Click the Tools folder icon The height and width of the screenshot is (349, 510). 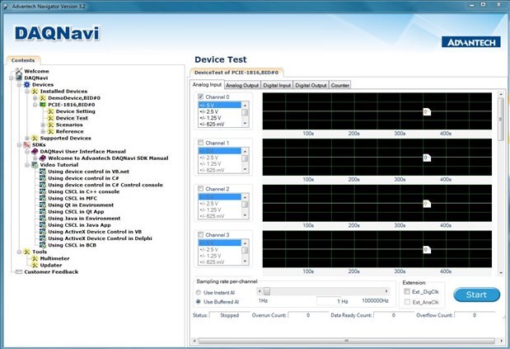26,252
